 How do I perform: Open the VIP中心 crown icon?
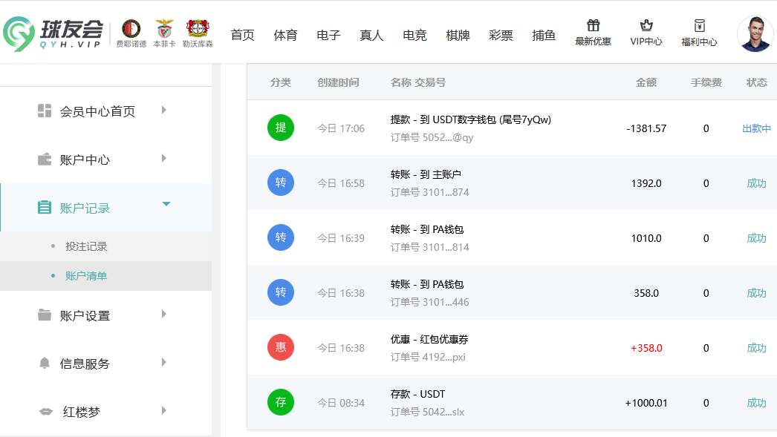point(646,27)
